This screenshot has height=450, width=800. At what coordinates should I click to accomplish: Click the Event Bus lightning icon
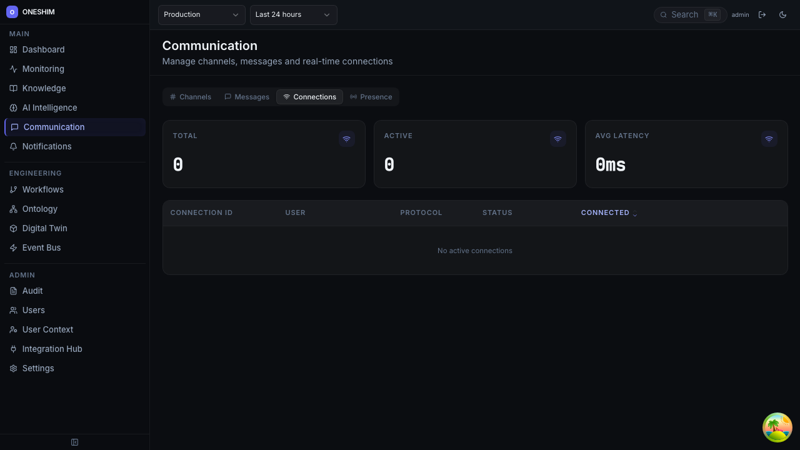pos(13,247)
